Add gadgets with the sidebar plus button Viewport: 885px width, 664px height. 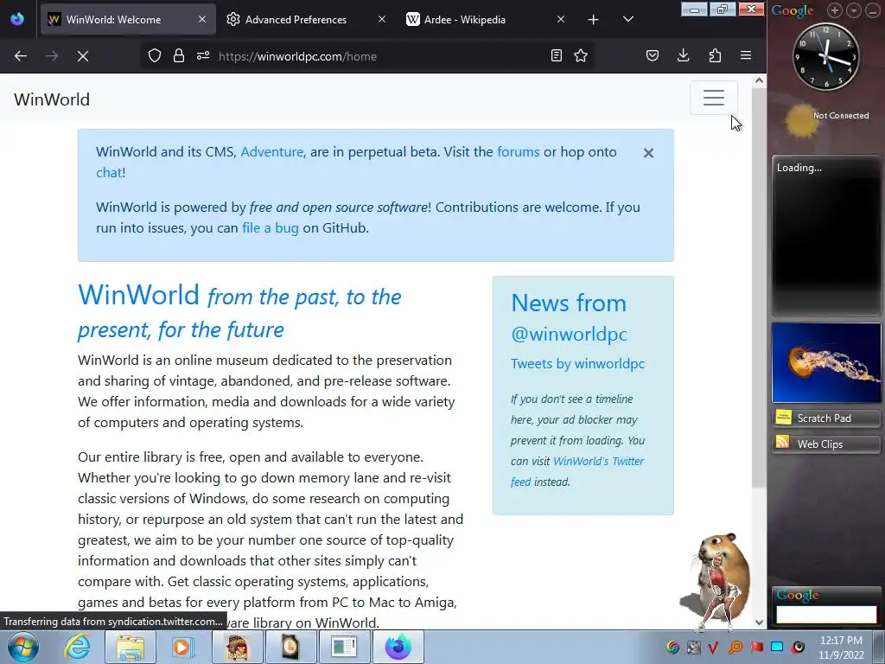click(x=835, y=10)
